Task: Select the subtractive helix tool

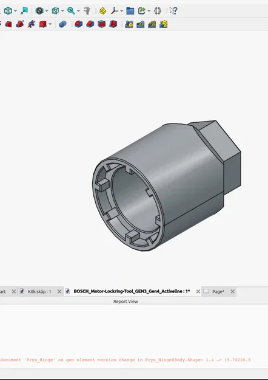Action: (31, 24)
